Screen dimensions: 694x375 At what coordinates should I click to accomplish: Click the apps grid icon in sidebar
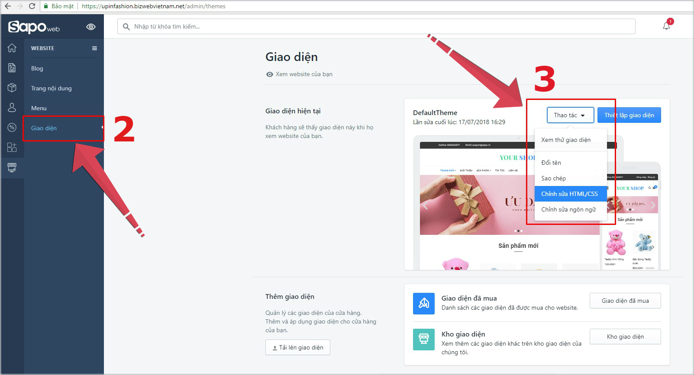[x=12, y=147]
